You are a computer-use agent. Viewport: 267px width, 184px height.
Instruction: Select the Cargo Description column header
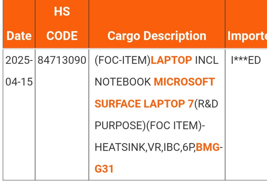[157, 36]
